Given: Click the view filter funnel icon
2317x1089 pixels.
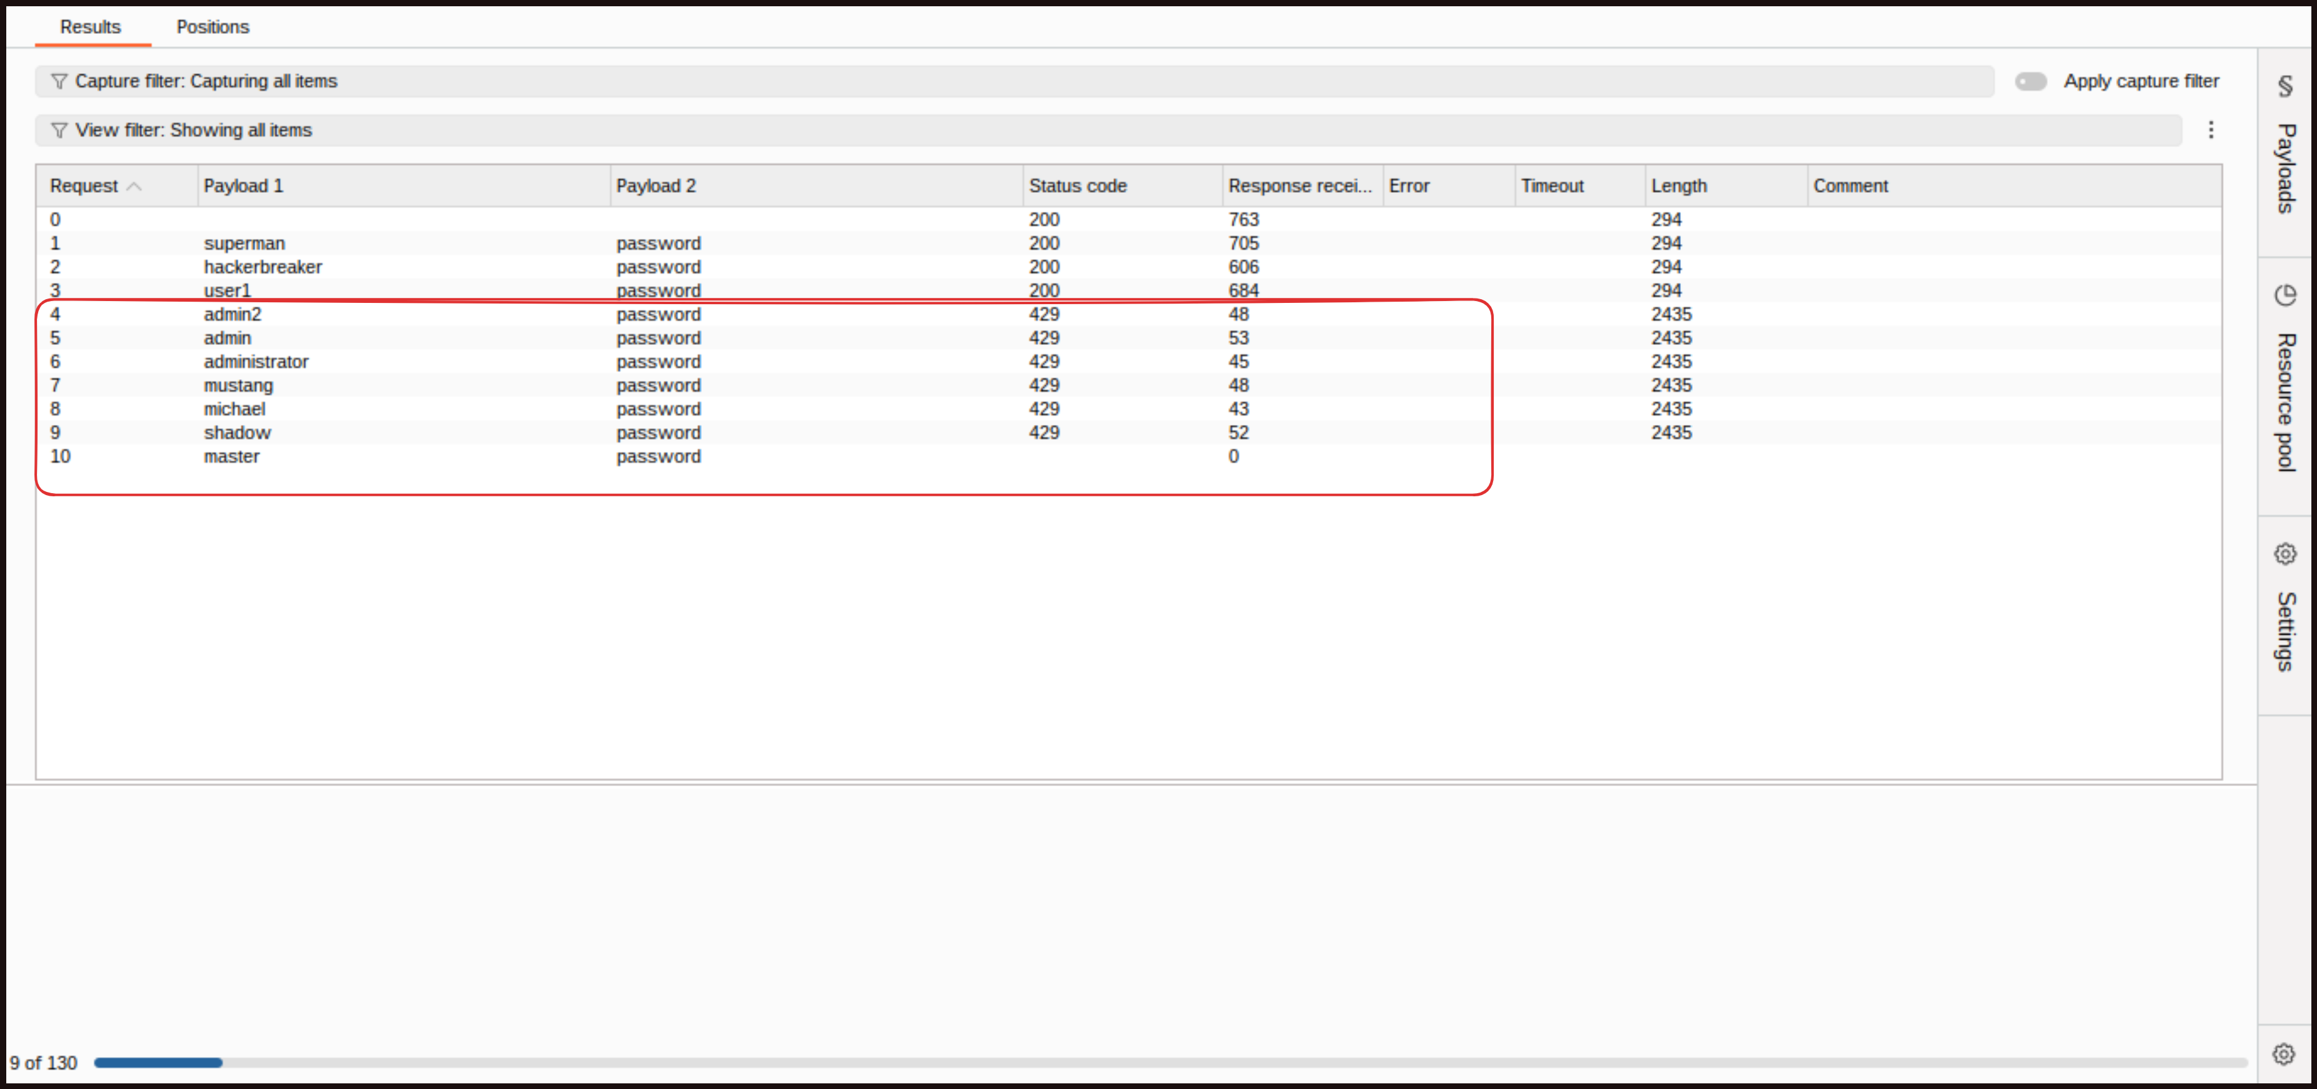Looking at the screenshot, I should click(x=59, y=130).
